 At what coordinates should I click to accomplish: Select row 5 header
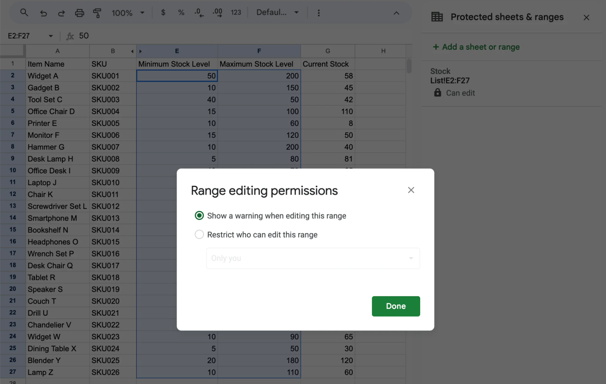[13, 111]
